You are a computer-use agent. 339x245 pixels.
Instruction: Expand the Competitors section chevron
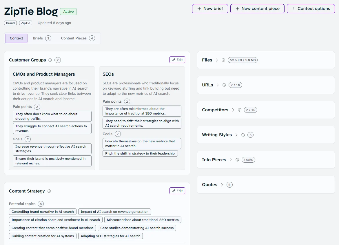[233, 110]
